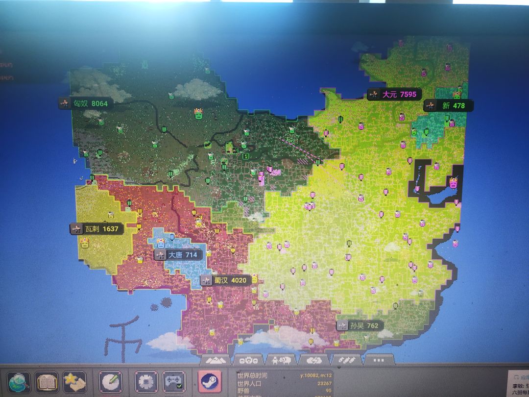Screen dimensions: 529x397
Task: Click the 大元 crowned pink capital icon
Action: click(x=454, y=182)
